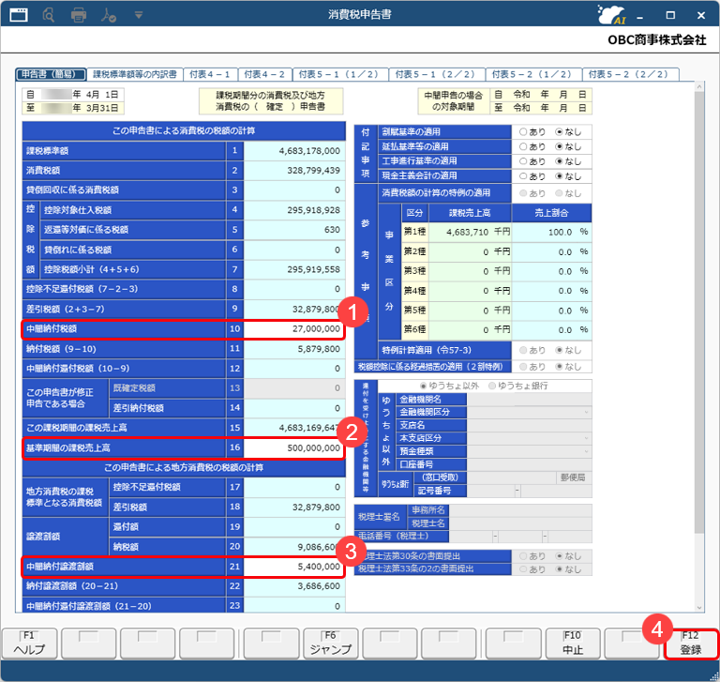Select なし for 現金主義会計の適用
Image resolution: width=720 pixels, height=682 pixels.
(559, 176)
